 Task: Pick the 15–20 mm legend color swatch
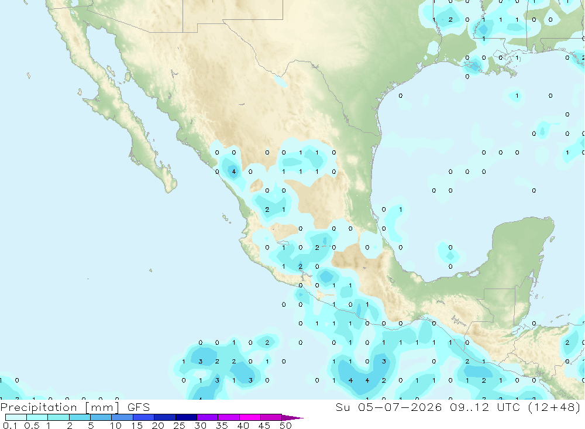click(x=144, y=417)
